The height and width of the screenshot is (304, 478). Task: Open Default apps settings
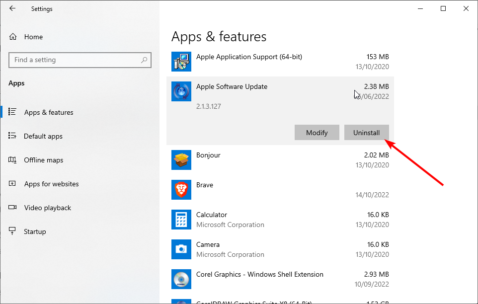43,136
